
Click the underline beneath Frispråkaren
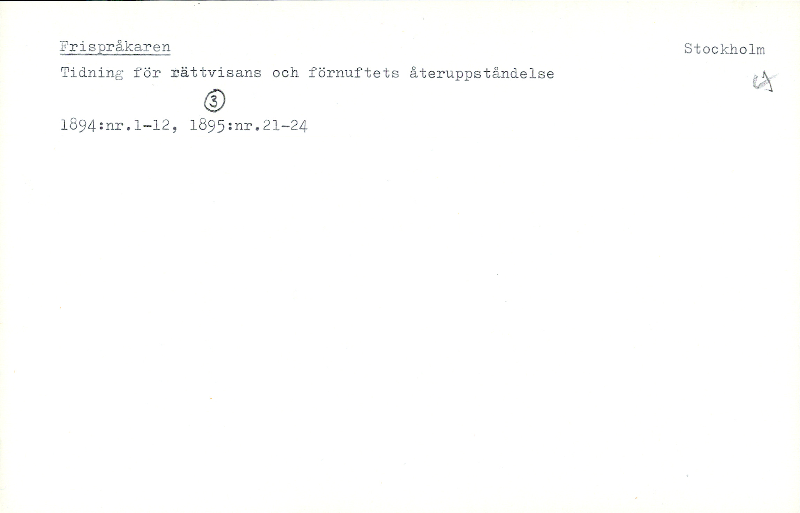coord(115,54)
